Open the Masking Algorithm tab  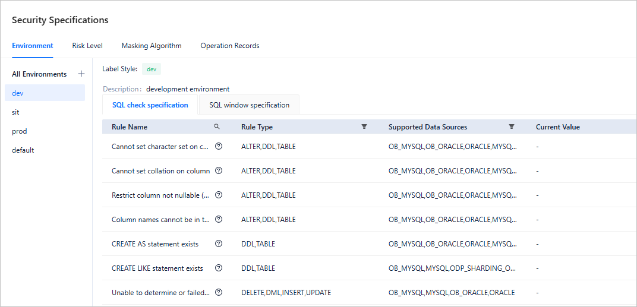152,46
